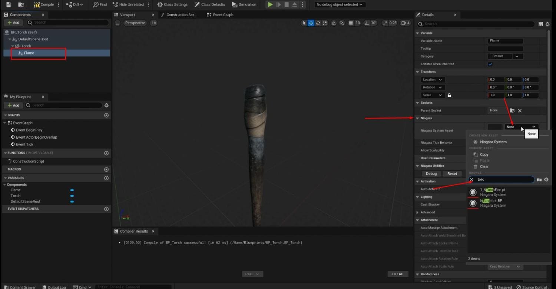
Task: Switch to the Construction Script tab
Action: (x=182, y=15)
